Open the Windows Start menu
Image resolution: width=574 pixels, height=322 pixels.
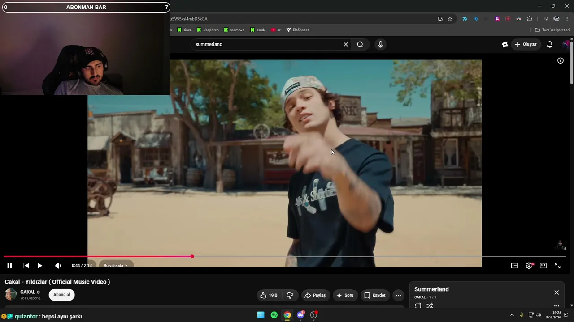coord(261,315)
